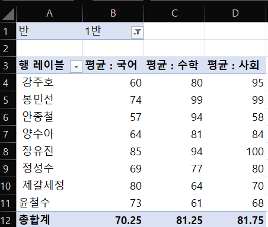
Task: Select the grand total 81.75 cell
Action: click(x=235, y=220)
